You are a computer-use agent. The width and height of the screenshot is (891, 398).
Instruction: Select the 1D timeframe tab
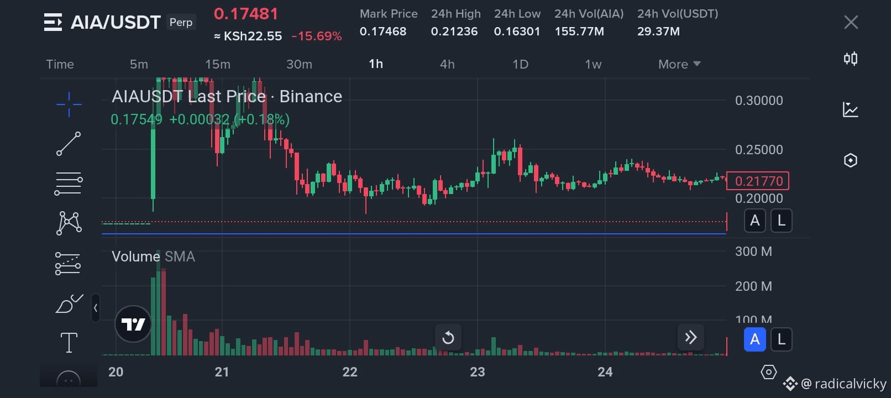[520, 64]
